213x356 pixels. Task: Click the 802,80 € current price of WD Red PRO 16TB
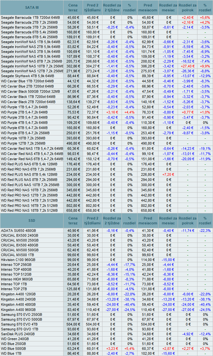coord(73,206)
